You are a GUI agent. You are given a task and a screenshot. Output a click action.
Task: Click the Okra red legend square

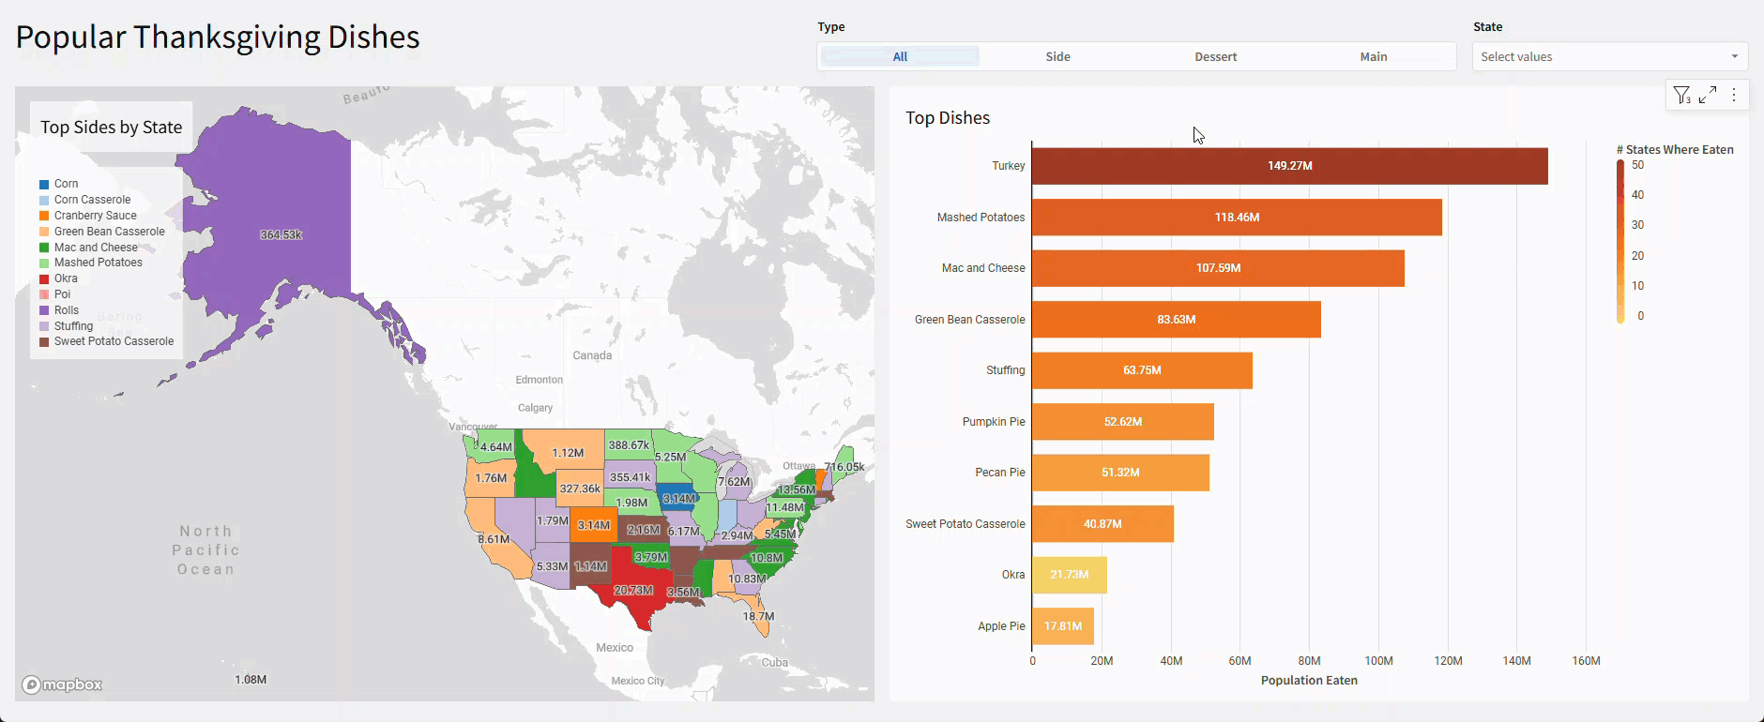44,279
